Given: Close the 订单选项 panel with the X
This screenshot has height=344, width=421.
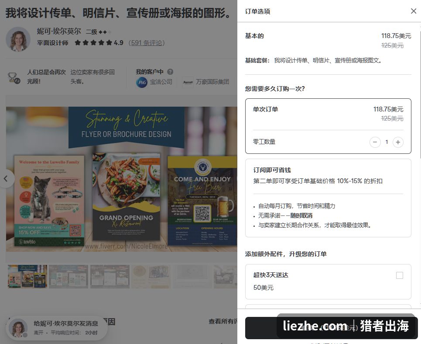Looking at the screenshot, I should [414, 11].
